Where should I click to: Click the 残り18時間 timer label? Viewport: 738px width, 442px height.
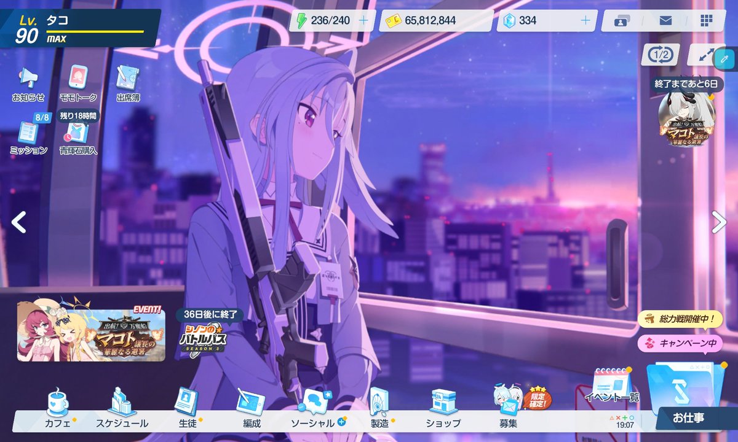click(x=78, y=115)
